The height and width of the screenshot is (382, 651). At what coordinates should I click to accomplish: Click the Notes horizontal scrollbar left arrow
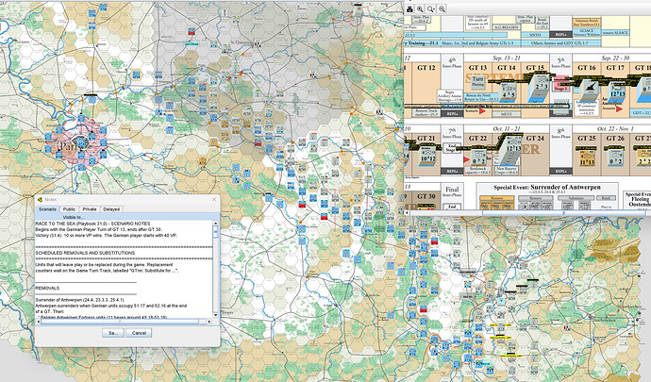pos(38,322)
